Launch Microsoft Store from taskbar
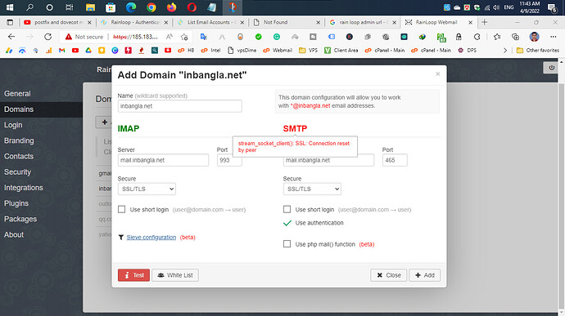This screenshot has width=565, height=316. [x=111, y=7]
